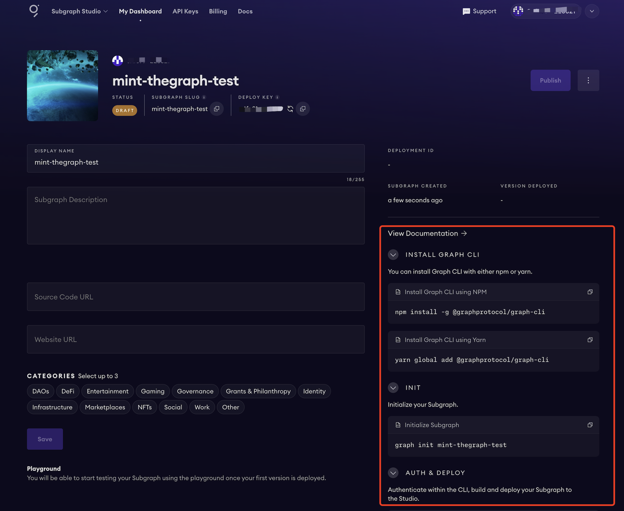624x511 pixels.
Task: Select the NFTs category chip
Action: pos(145,407)
